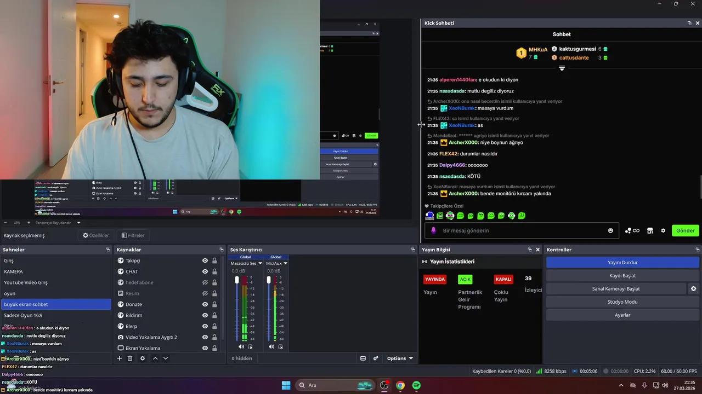Hide the CHAT source

pyautogui.click(x=205, y=271)
